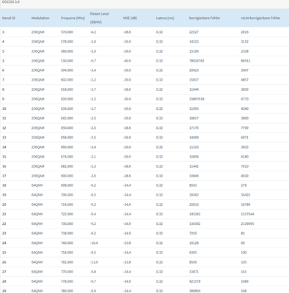Click uncorrectable errors 6770 for Kanal 9
This screenshot has width=289, height=293.
(x=245, y=99)
